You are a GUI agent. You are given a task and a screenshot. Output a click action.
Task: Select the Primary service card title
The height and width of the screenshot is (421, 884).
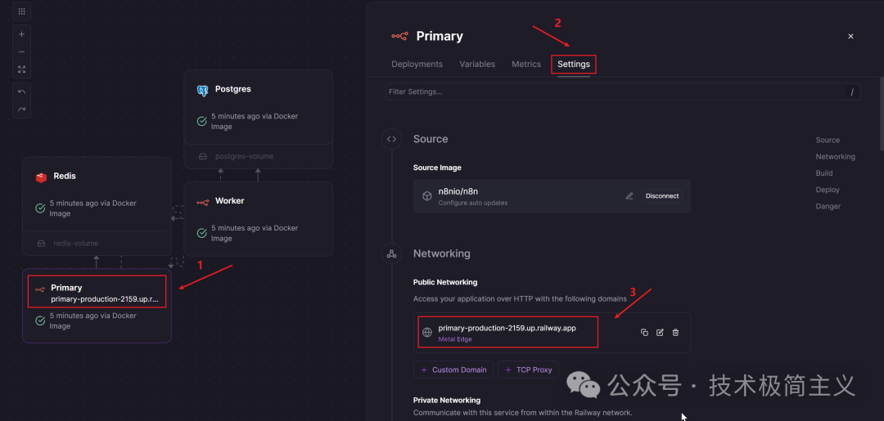66,288
